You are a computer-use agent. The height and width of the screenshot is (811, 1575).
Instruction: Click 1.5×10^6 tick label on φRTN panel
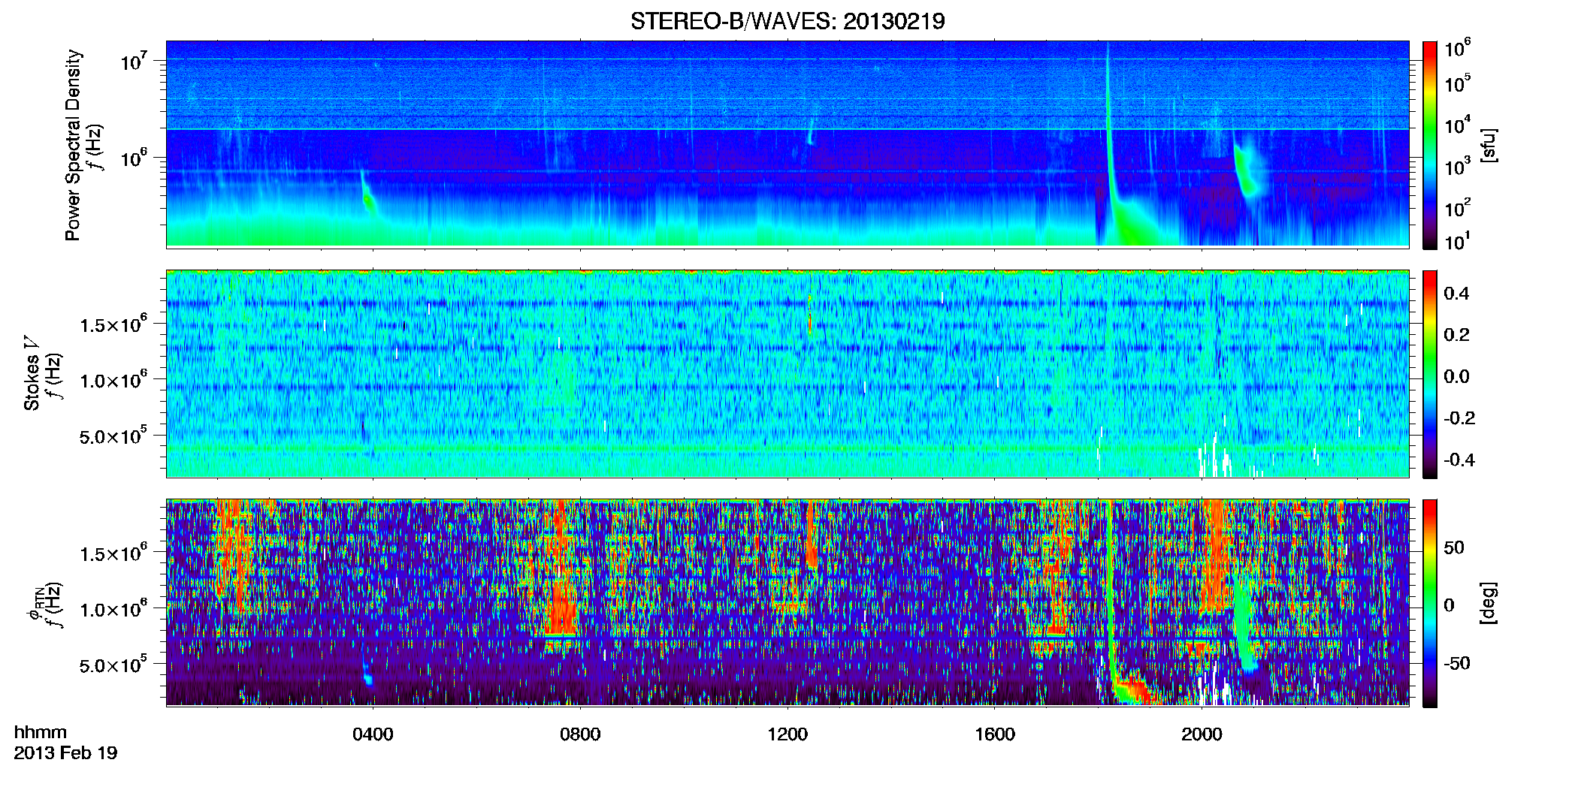point(113,553)
